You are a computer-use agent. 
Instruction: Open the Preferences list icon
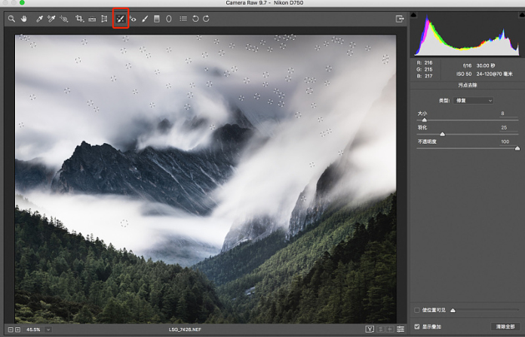tap(183, 19)
